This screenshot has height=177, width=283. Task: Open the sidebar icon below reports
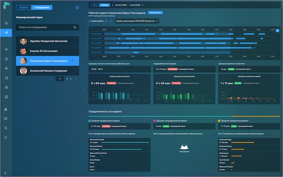pyautogui.click(x=6, y=119)
